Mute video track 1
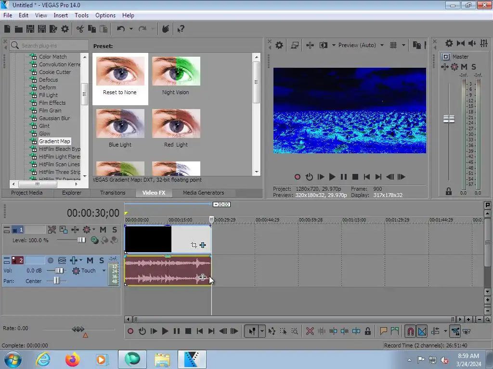The image size is (493, 369). click(103, 230)
